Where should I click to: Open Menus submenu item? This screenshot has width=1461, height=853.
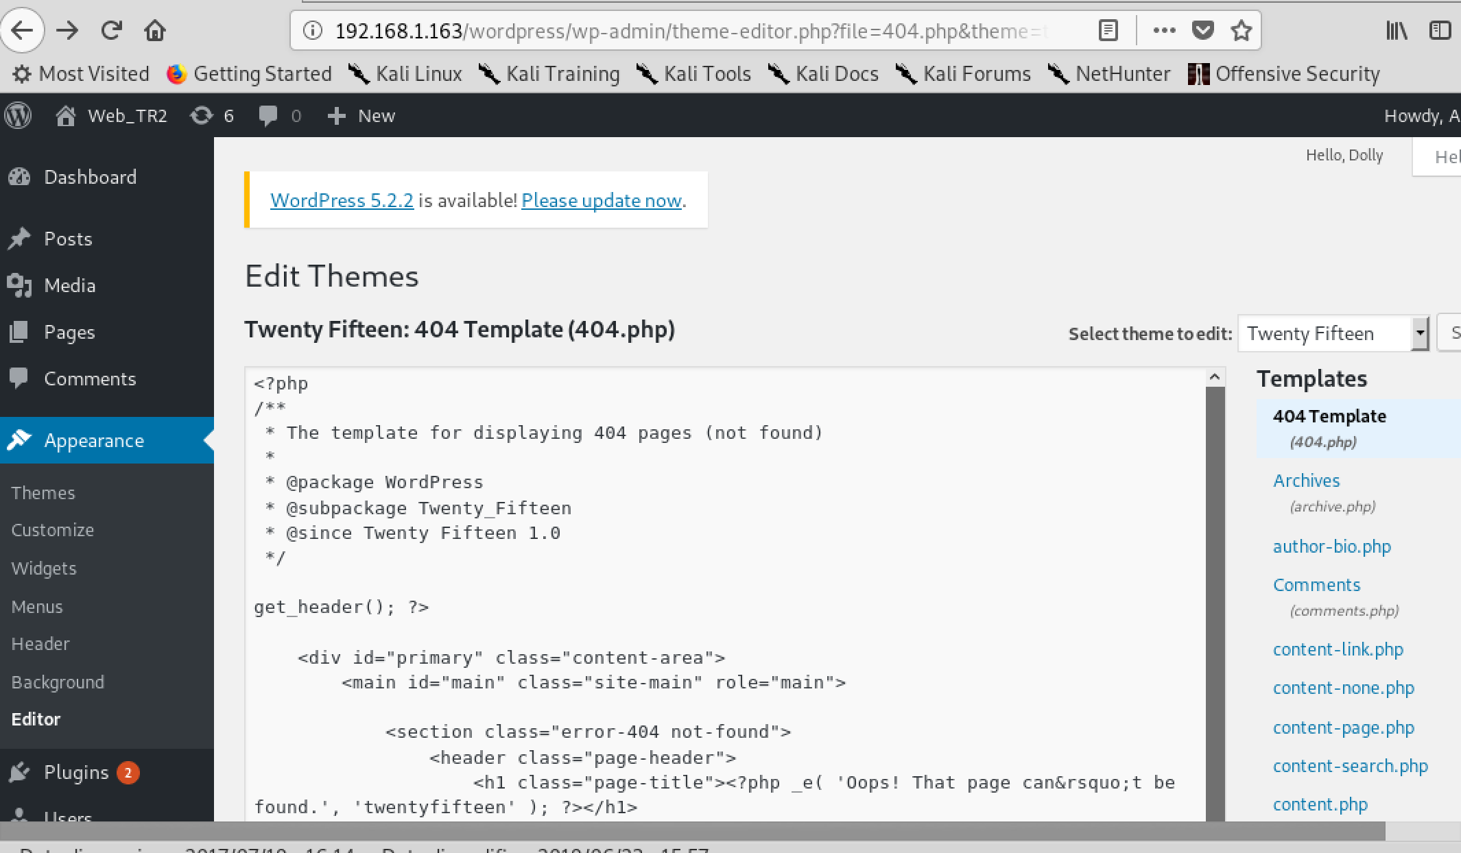(x=37, y=607)
